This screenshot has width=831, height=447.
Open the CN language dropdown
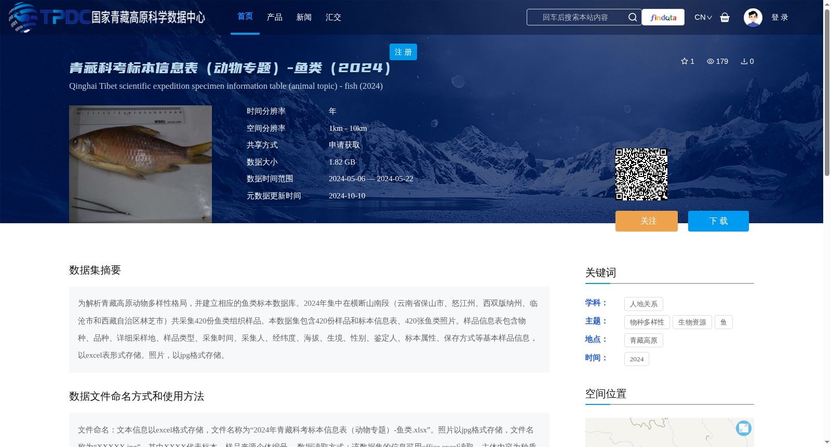tap(703, 17)
